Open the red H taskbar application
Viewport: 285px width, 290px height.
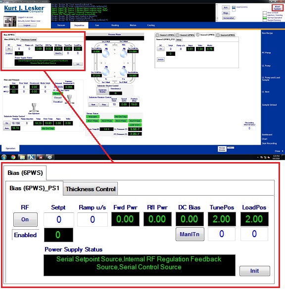[x=41, y=157]
